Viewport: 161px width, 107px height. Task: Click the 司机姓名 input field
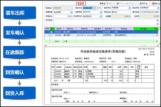[x=121, y=12]
